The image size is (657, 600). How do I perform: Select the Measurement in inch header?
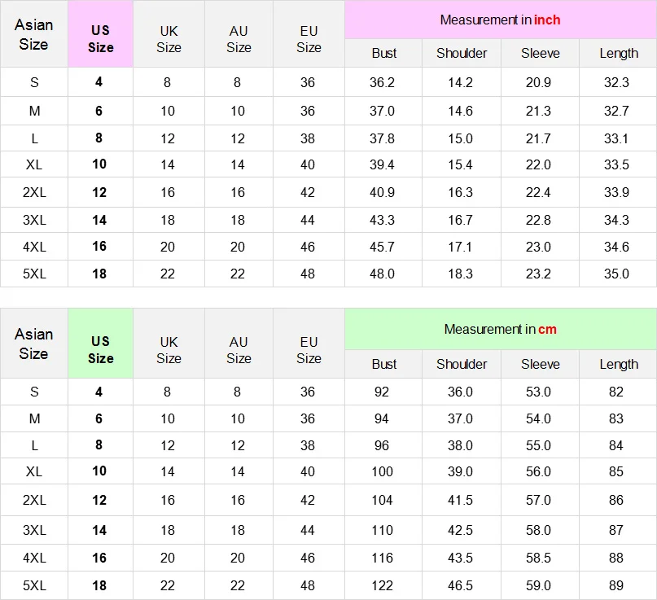click(501, 20)
